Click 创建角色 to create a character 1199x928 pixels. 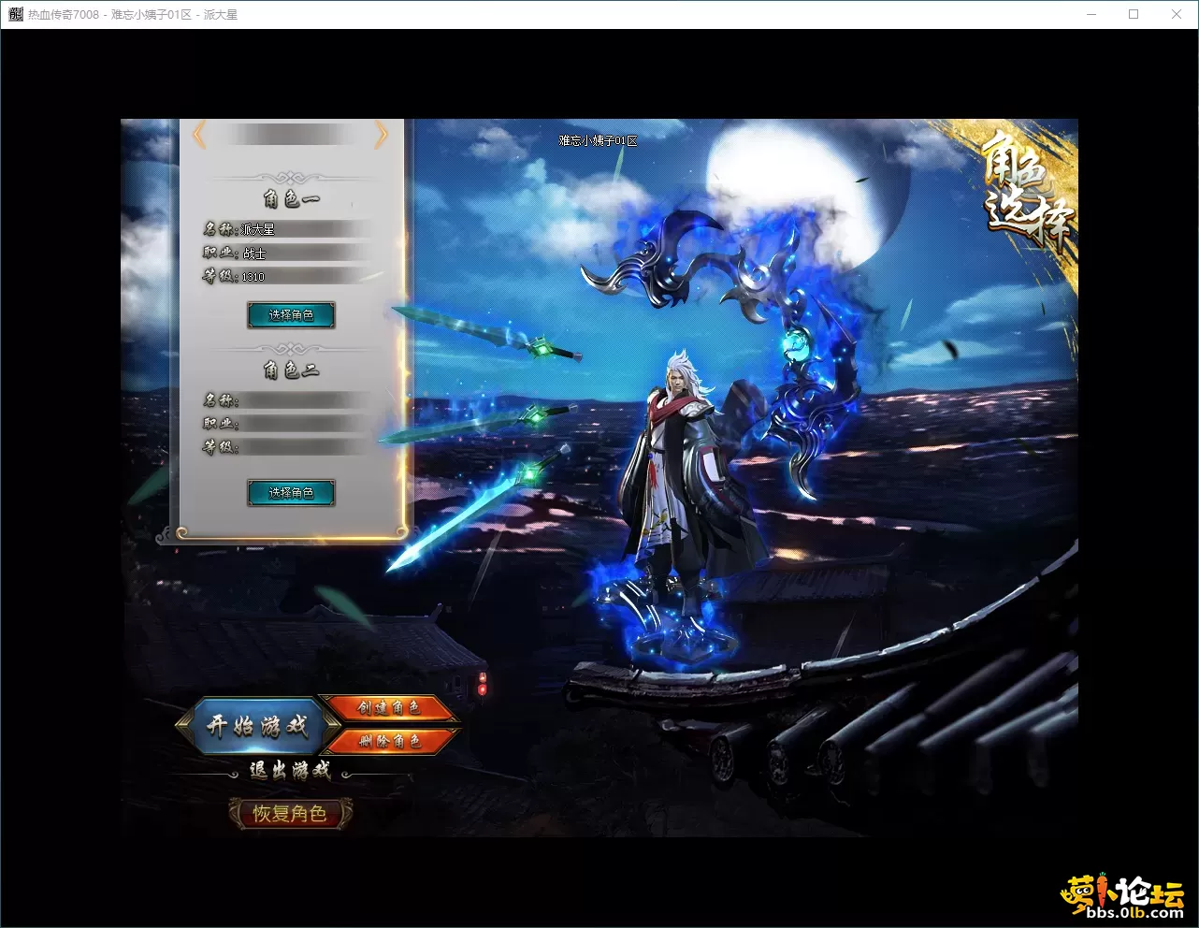(x=389, y=708)
